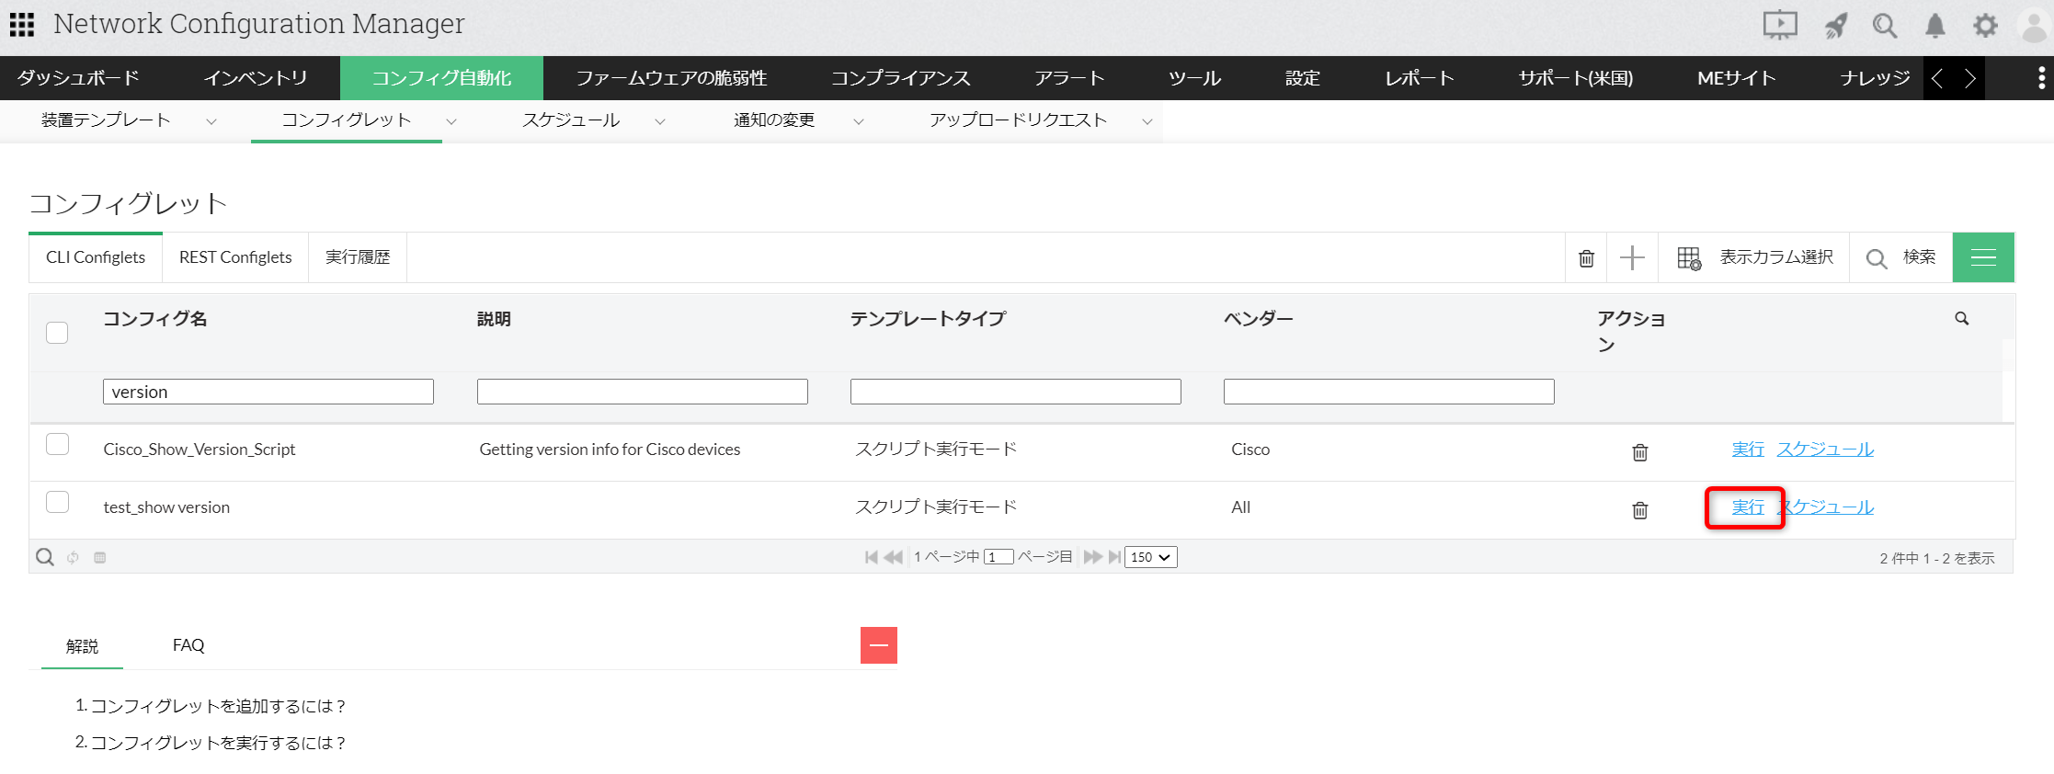
Task: Click the footer refresh icon
Action: 73,557
